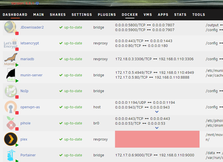Viewport: 223px width, 162px height.
Task: Click the plex chevron icon
Action: (11, 139)
